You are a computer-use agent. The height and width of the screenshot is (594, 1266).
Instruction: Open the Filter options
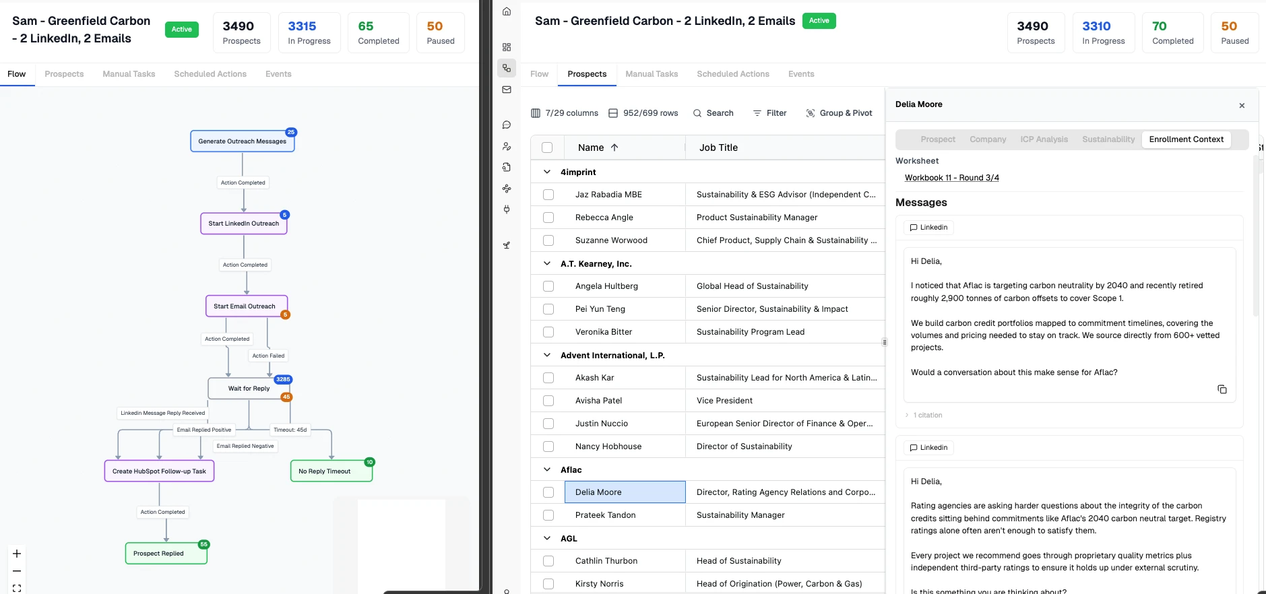[769, 113]
